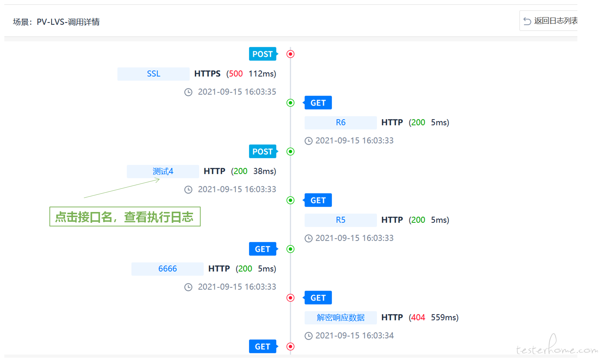The height and width of the screenshot is (362, 599).
Task: Select the green timeline node for R6
Action: 290,103
